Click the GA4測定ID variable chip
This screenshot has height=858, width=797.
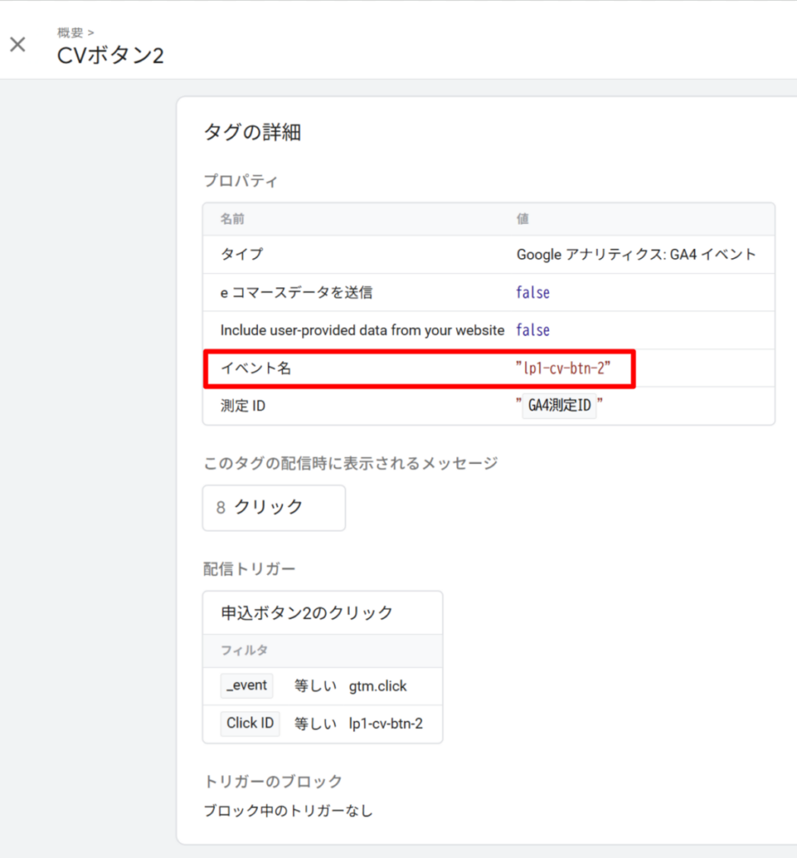pos(559,406)
